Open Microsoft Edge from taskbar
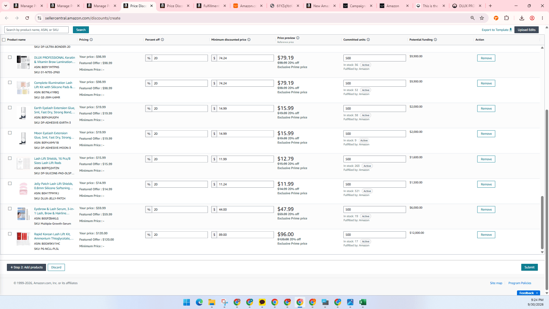Screen dimensions: 549x309 pyautogui.click(x=199, y=302)
